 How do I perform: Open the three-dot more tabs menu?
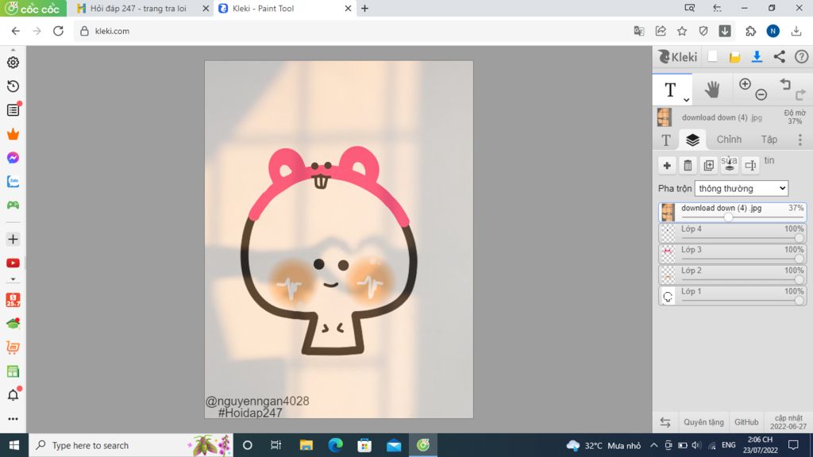(x=800, y=140)
